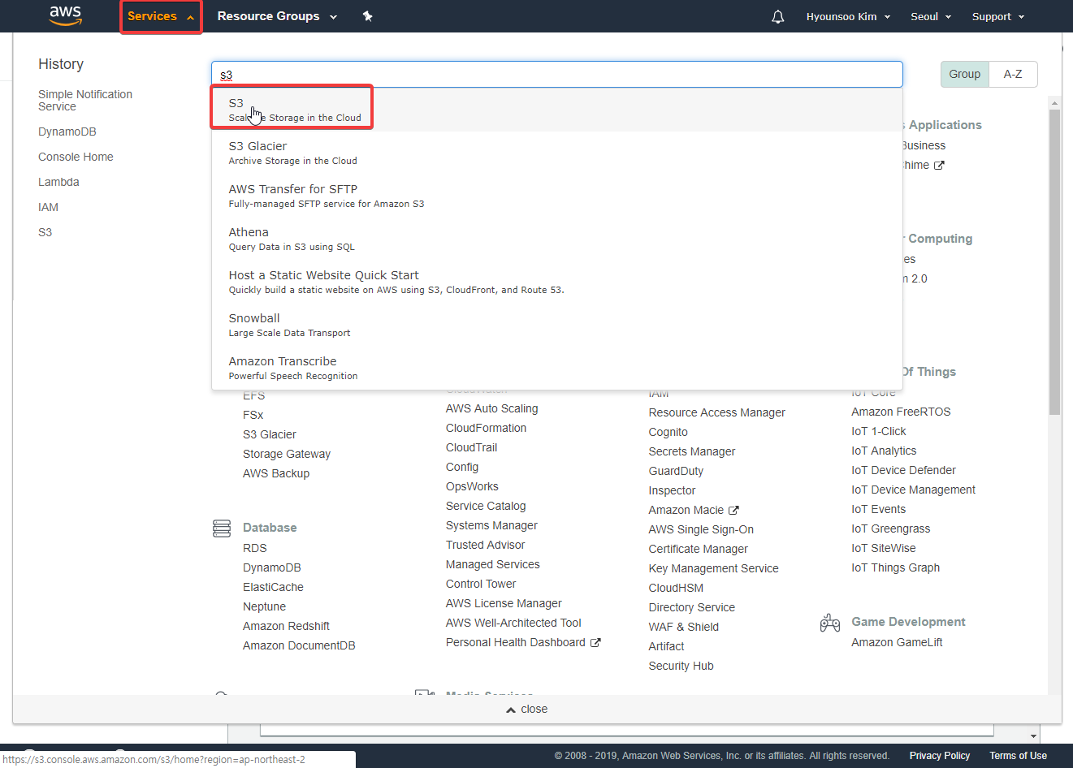This screenshot has height=768, width=1073.
Task: Open IAM from History
Action: (48, 207)
